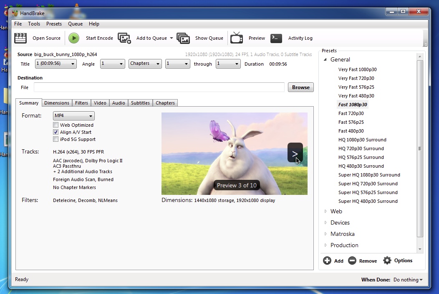The image size is (439, 294).
Task: Expand the Matroska presets group
Action: 325,234
